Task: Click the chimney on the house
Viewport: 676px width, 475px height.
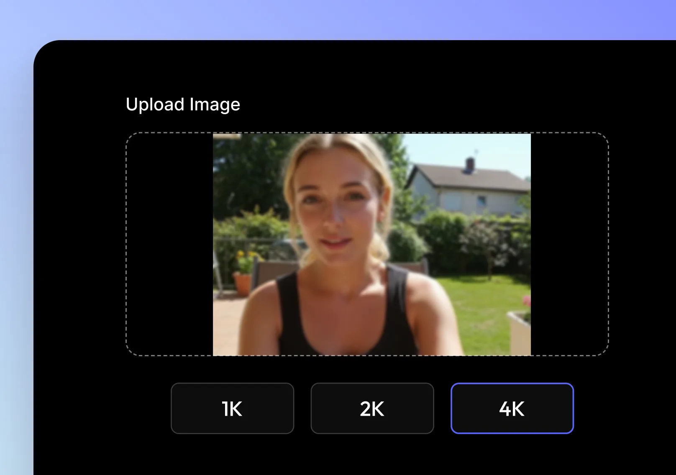Action: coord(469,164)
